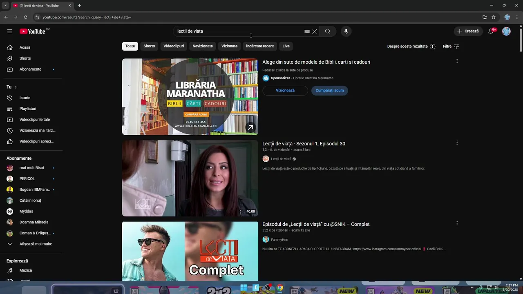Click the Cumpărați acum button
523x294 pixels.
330,90
